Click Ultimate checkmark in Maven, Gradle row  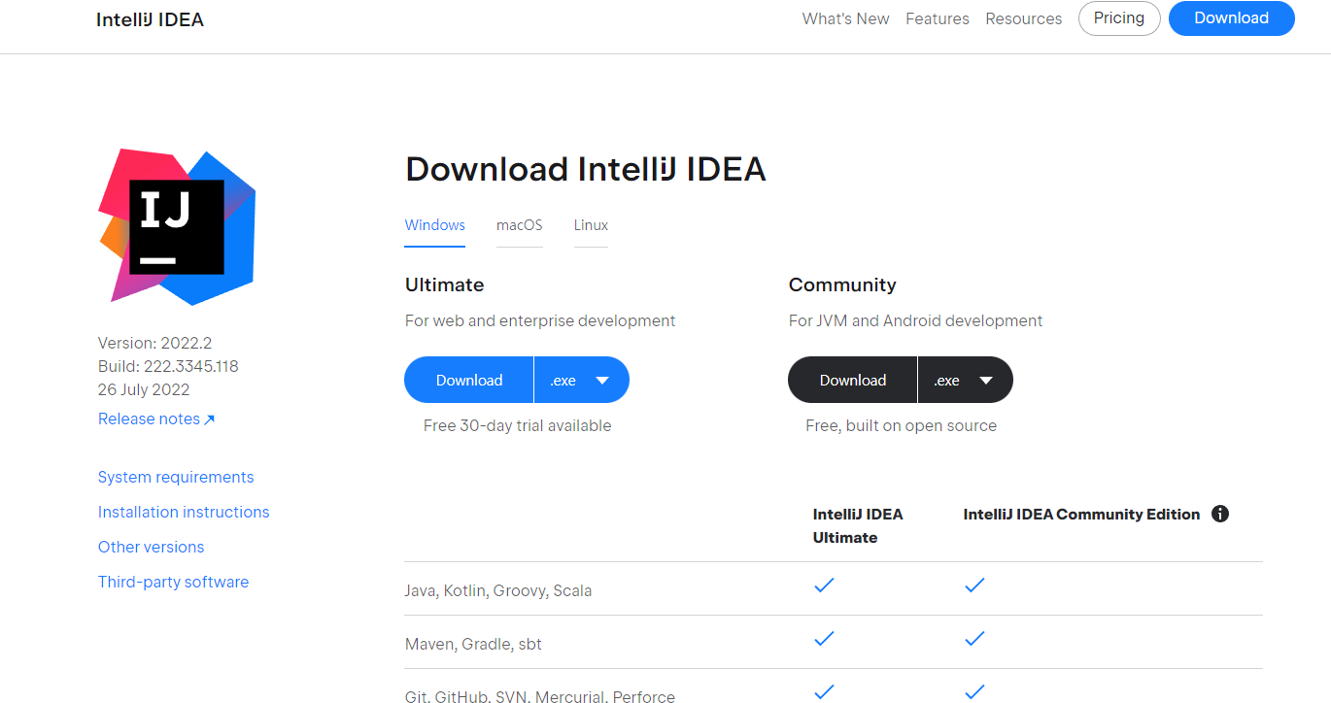pos(824,638)
